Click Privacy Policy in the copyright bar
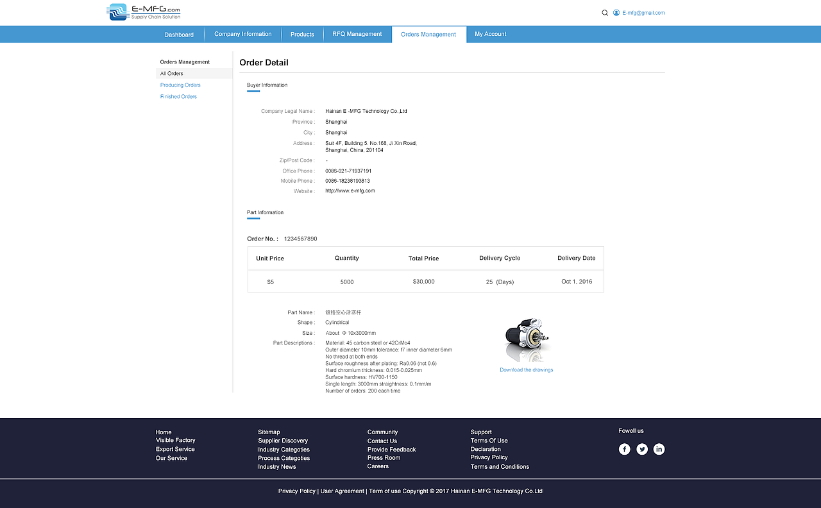Viewport: 821px width, 508px height. point(297,491)
